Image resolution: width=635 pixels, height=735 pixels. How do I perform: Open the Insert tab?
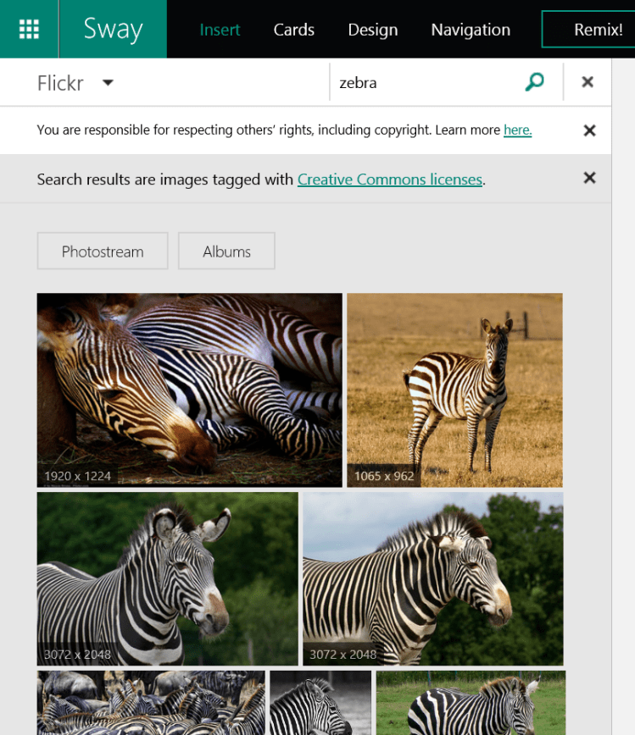[x=220, y=30]
